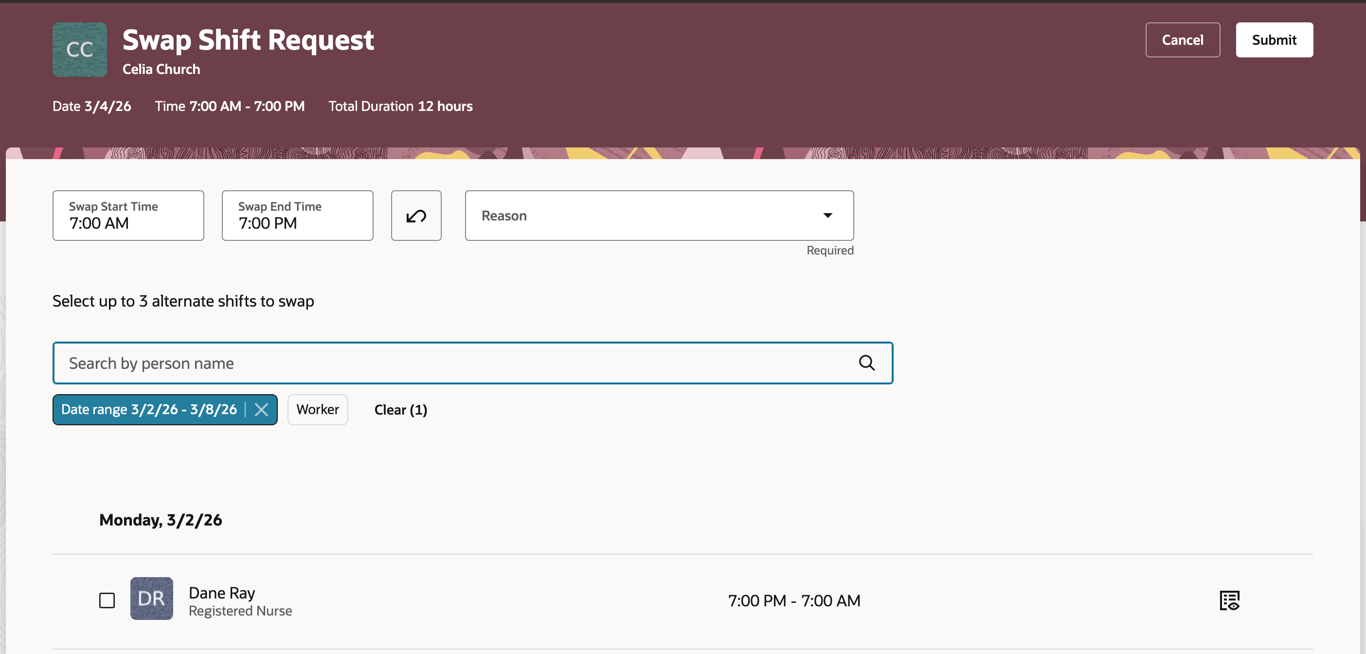1366x654 pixels.
Task: Open shift details icon for Dane Ray
Action: [x=1229, y=600]
